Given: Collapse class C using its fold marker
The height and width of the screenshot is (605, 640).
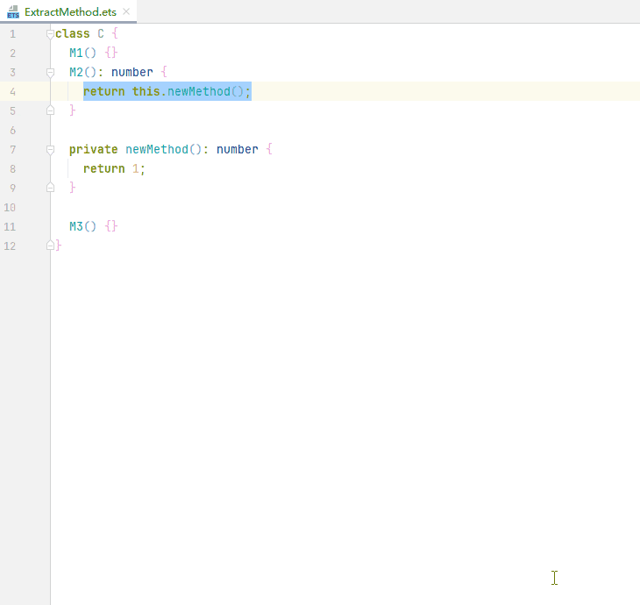Looking at the screenshot, I should 51,33.
